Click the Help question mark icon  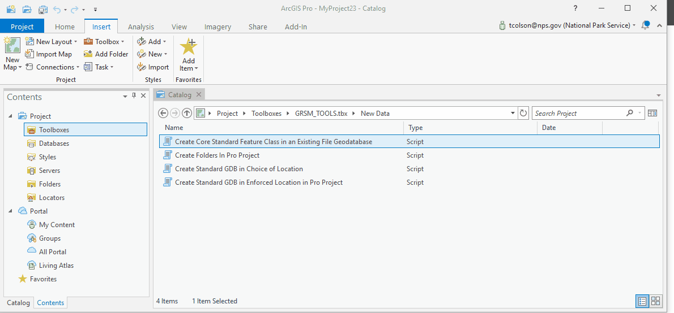pos(575,8)
